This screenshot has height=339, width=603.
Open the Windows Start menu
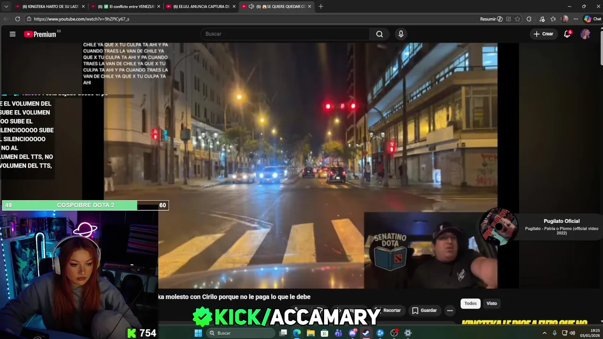[198, 333]
